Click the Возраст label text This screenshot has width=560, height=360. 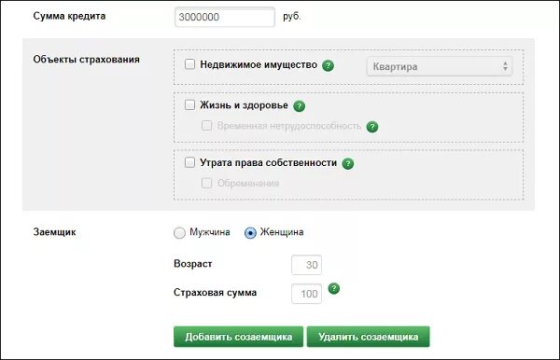(x=193, y=264)
